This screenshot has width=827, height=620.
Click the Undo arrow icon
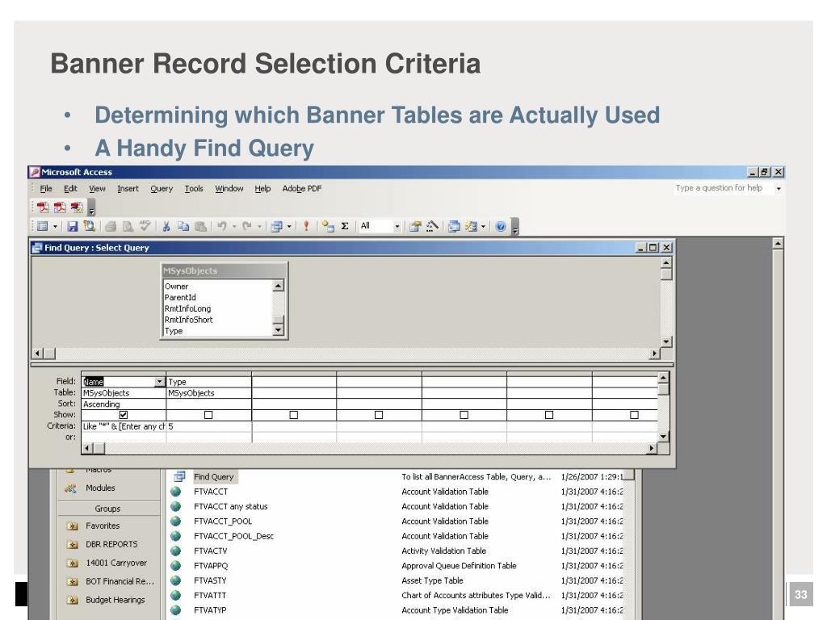point(222,226)
